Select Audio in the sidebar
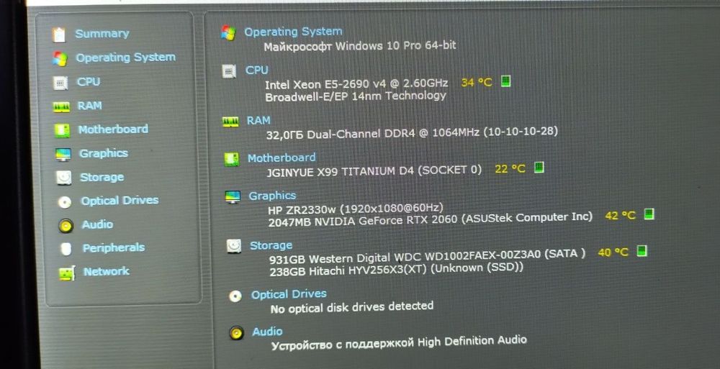 click(x=97, y=225)
